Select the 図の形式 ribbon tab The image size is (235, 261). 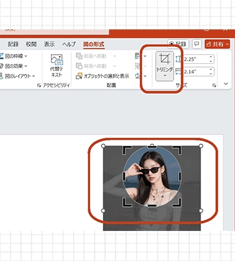(94, 44)
